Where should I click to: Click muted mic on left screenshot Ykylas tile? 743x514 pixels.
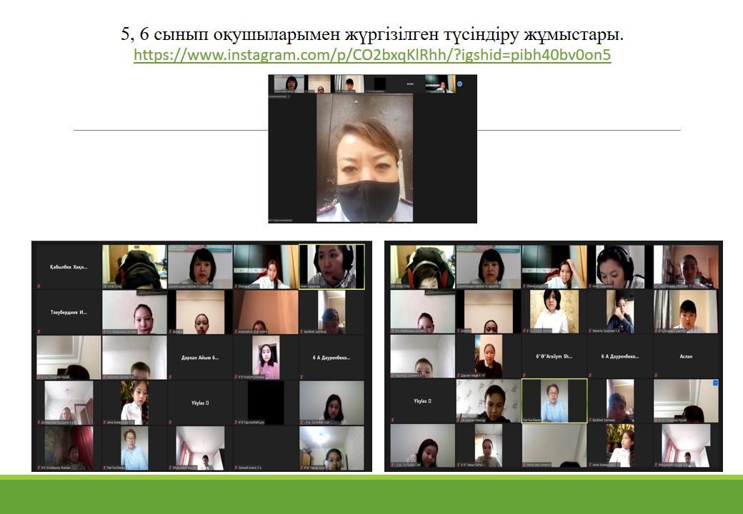coord(170,423)
